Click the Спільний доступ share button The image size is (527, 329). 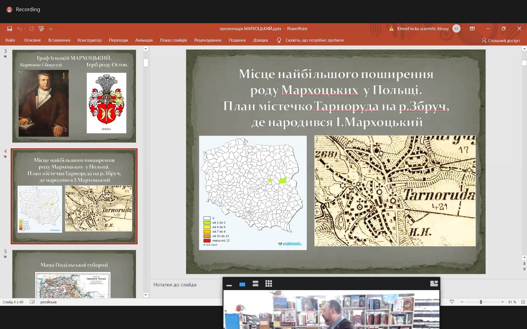coord(501,40)
